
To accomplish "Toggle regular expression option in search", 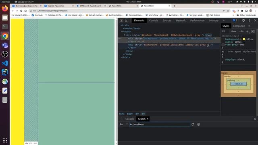I will [127, 124].
